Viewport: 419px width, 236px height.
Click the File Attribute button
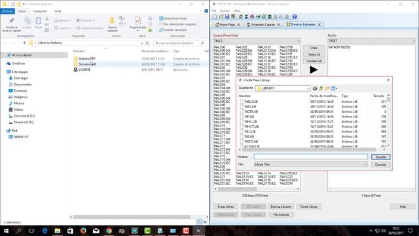coord(281,214)
